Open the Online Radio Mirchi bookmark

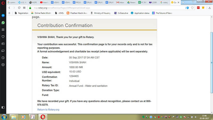tap(41, 13)
